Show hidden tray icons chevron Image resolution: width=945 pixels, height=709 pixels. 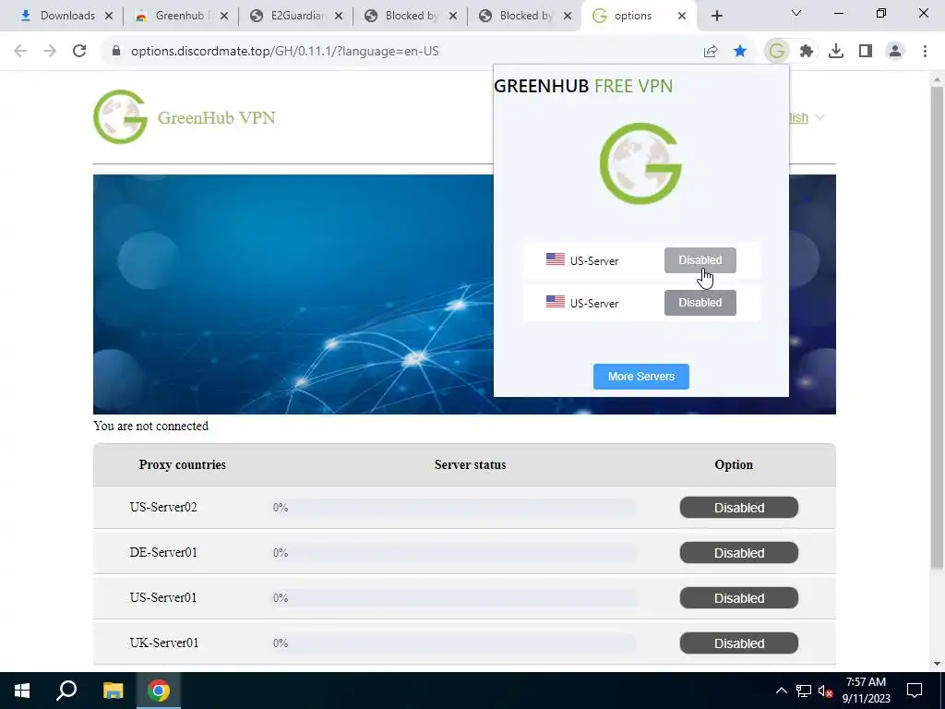click(781, 691)
